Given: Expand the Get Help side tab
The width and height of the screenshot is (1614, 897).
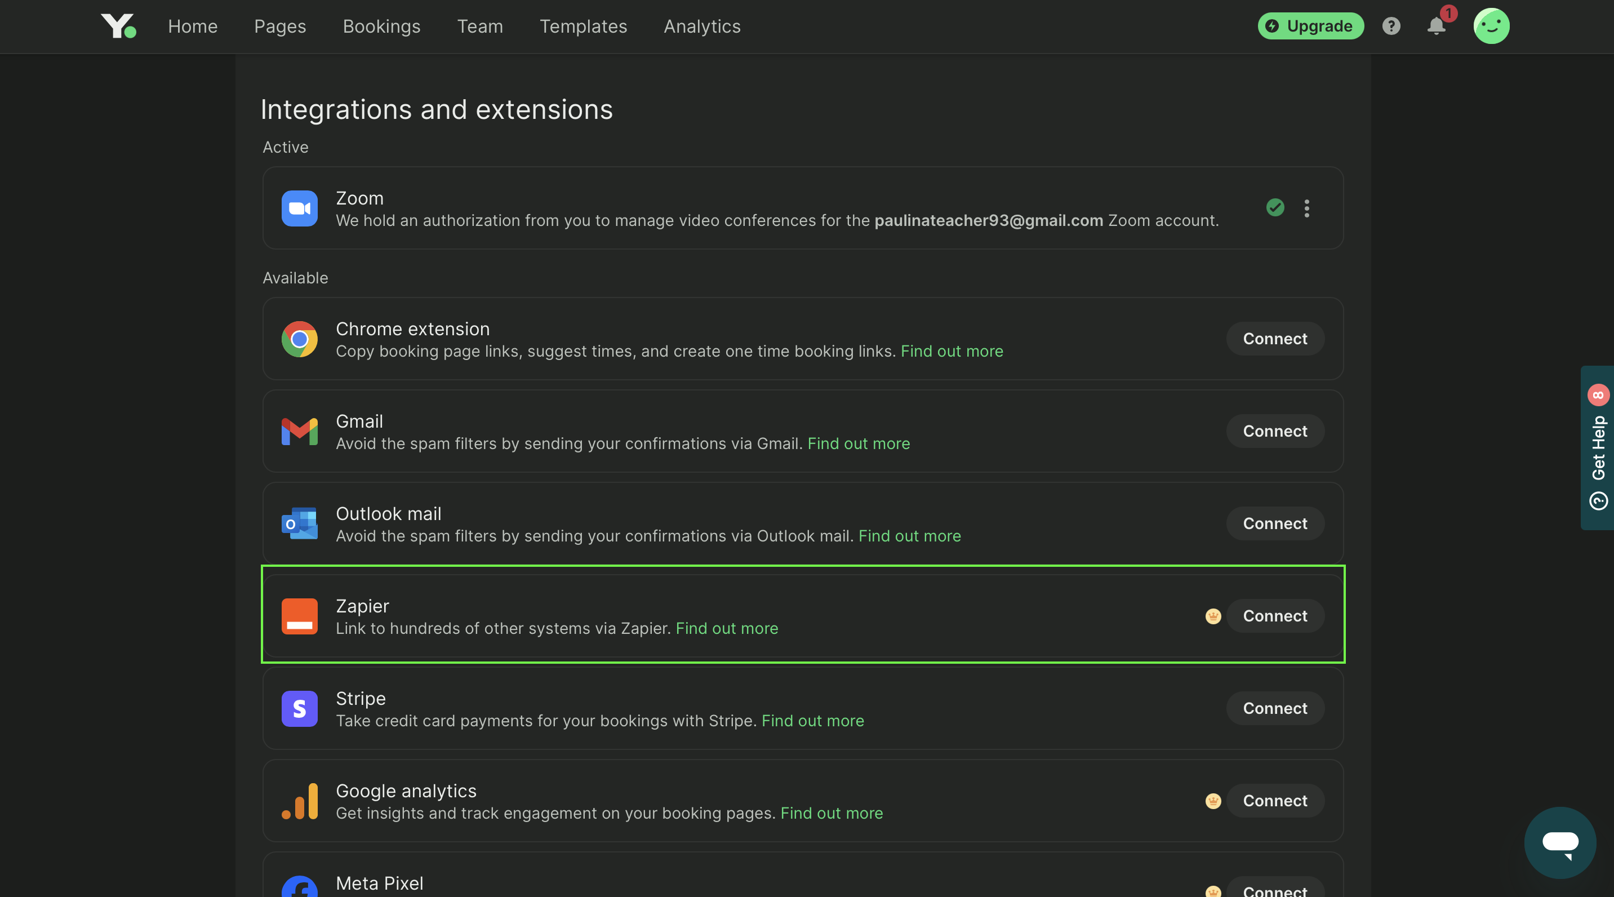Looking at the screenshot, I should pyautogui.click(x=1598, y=447).
